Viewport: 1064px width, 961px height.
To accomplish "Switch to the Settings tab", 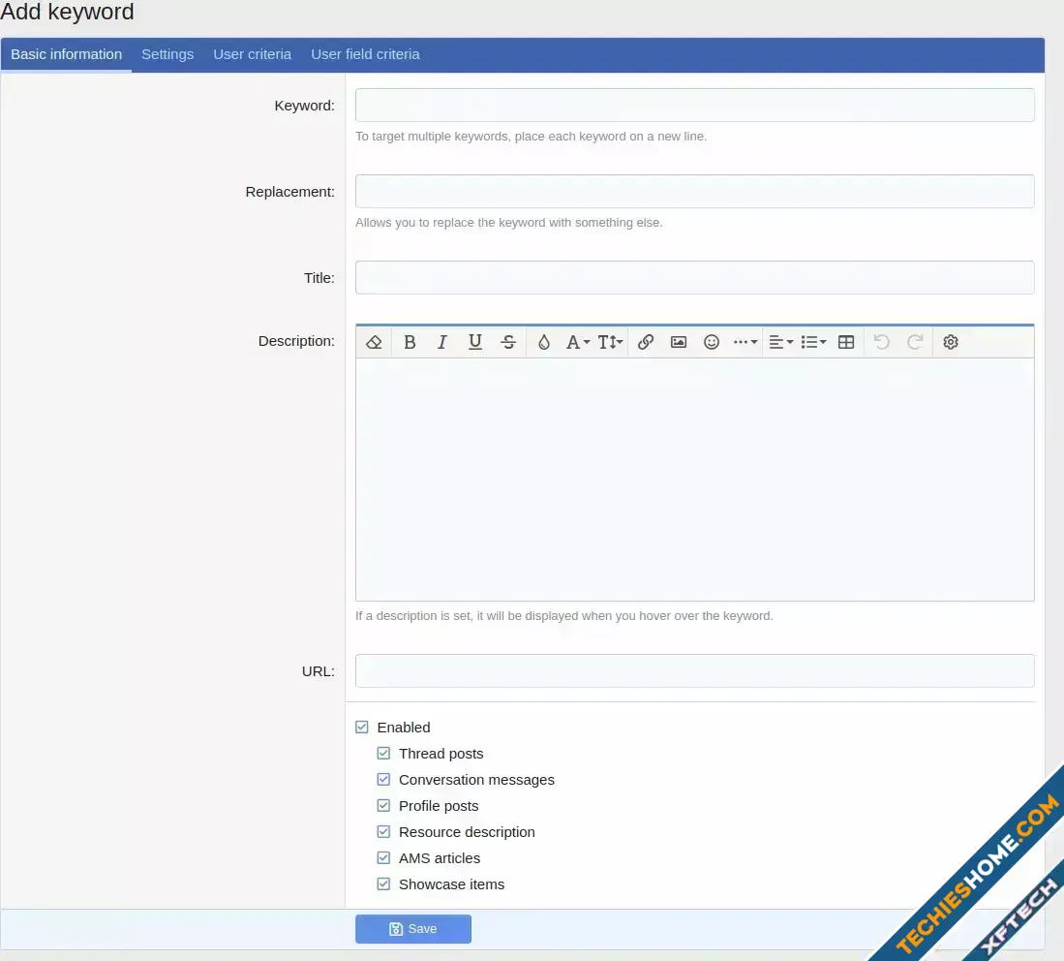I will tap(167, 54).
